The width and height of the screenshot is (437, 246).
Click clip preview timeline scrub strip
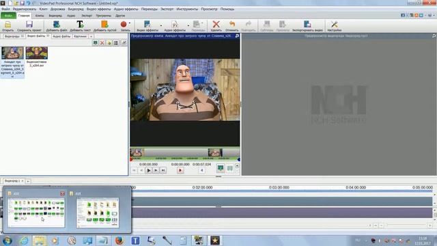(185, 152)
